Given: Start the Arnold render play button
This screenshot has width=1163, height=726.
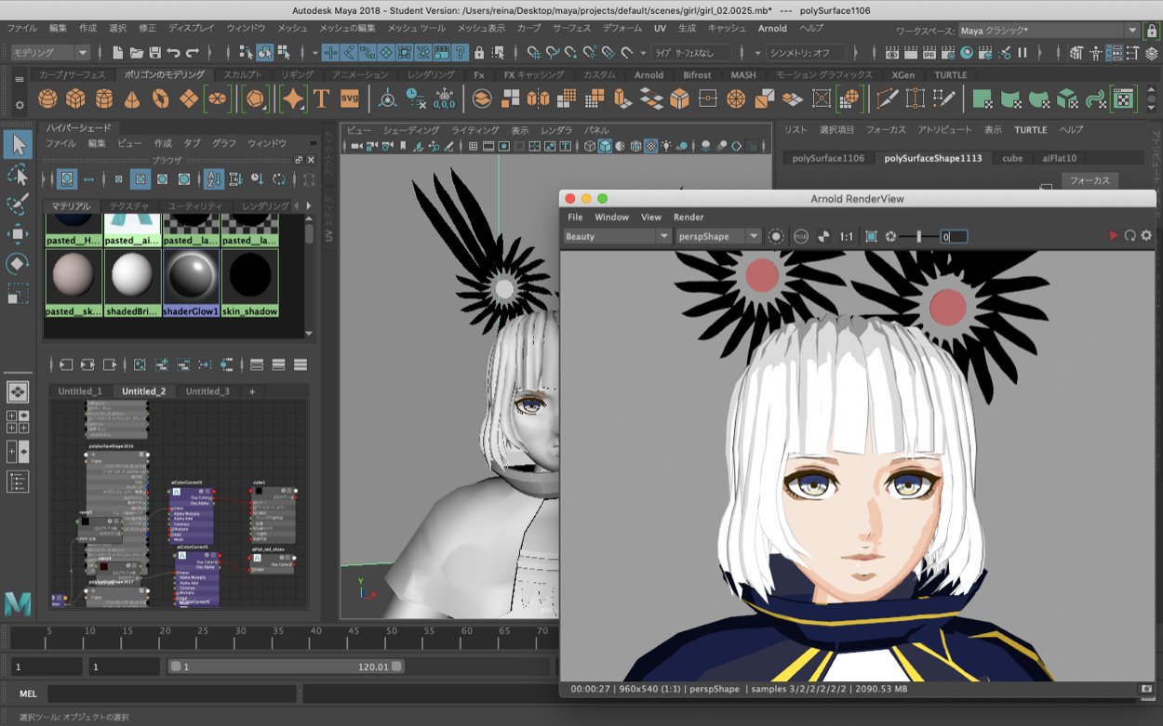Looking at the screenshot, I should [x=1113, y=236].
